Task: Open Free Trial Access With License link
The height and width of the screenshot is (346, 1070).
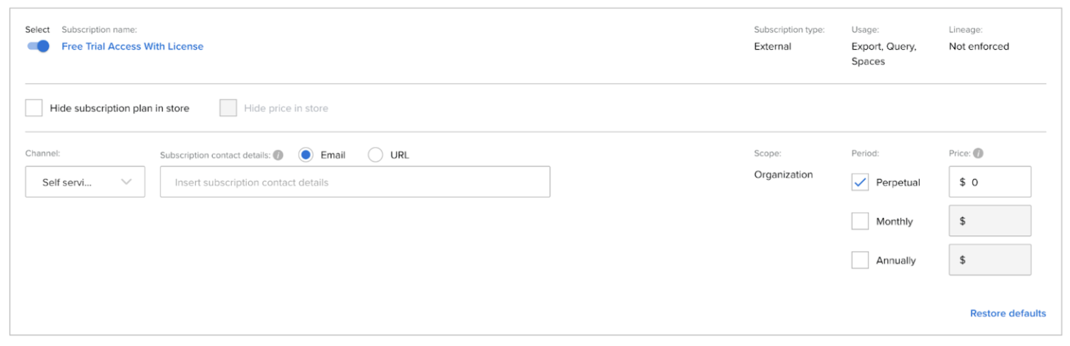Action: (x=132, y=46)
